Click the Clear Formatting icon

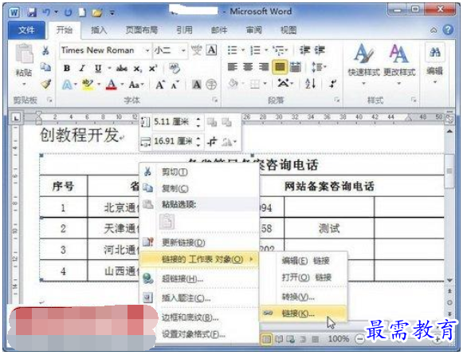[x=175, y=69]
